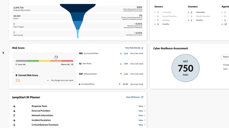
Task: Click red up arrow beside Accepted Risks 33.3%
Action: pos(120,84)
